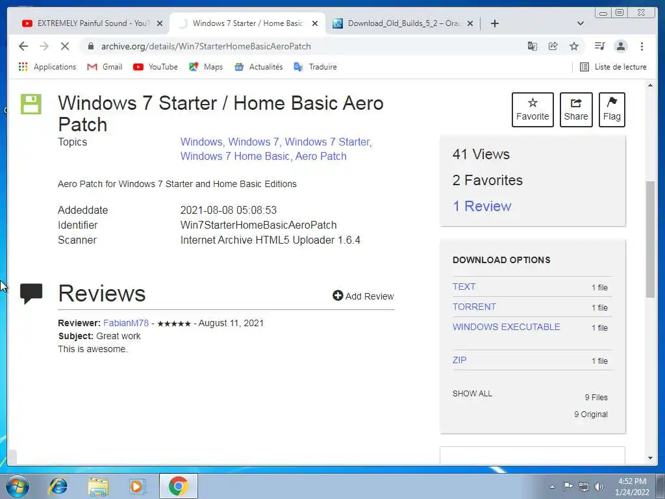This screenshot has height=499, width=665.
Task: Open the Aero Patch topic link
Action: [321, 156]
